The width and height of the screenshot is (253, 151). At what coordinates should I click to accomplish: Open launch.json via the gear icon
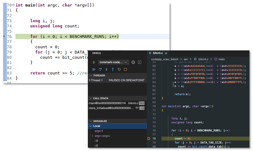point(133,62)
